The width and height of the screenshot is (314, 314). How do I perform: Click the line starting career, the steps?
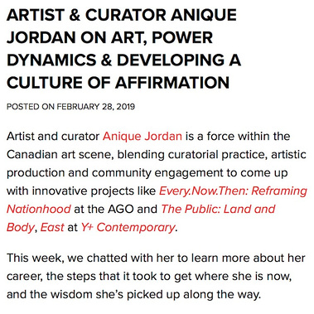(149, 277)
